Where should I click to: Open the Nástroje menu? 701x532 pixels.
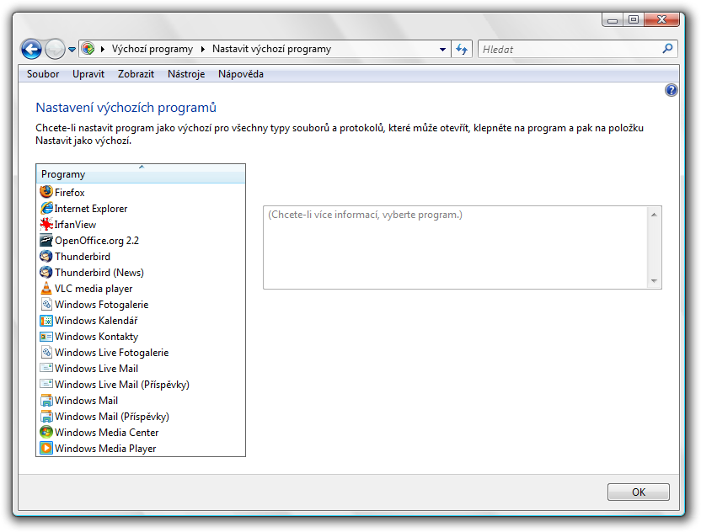186,74
